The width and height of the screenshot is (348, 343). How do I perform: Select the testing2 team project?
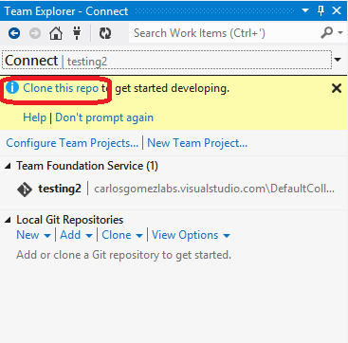(60, 189)
